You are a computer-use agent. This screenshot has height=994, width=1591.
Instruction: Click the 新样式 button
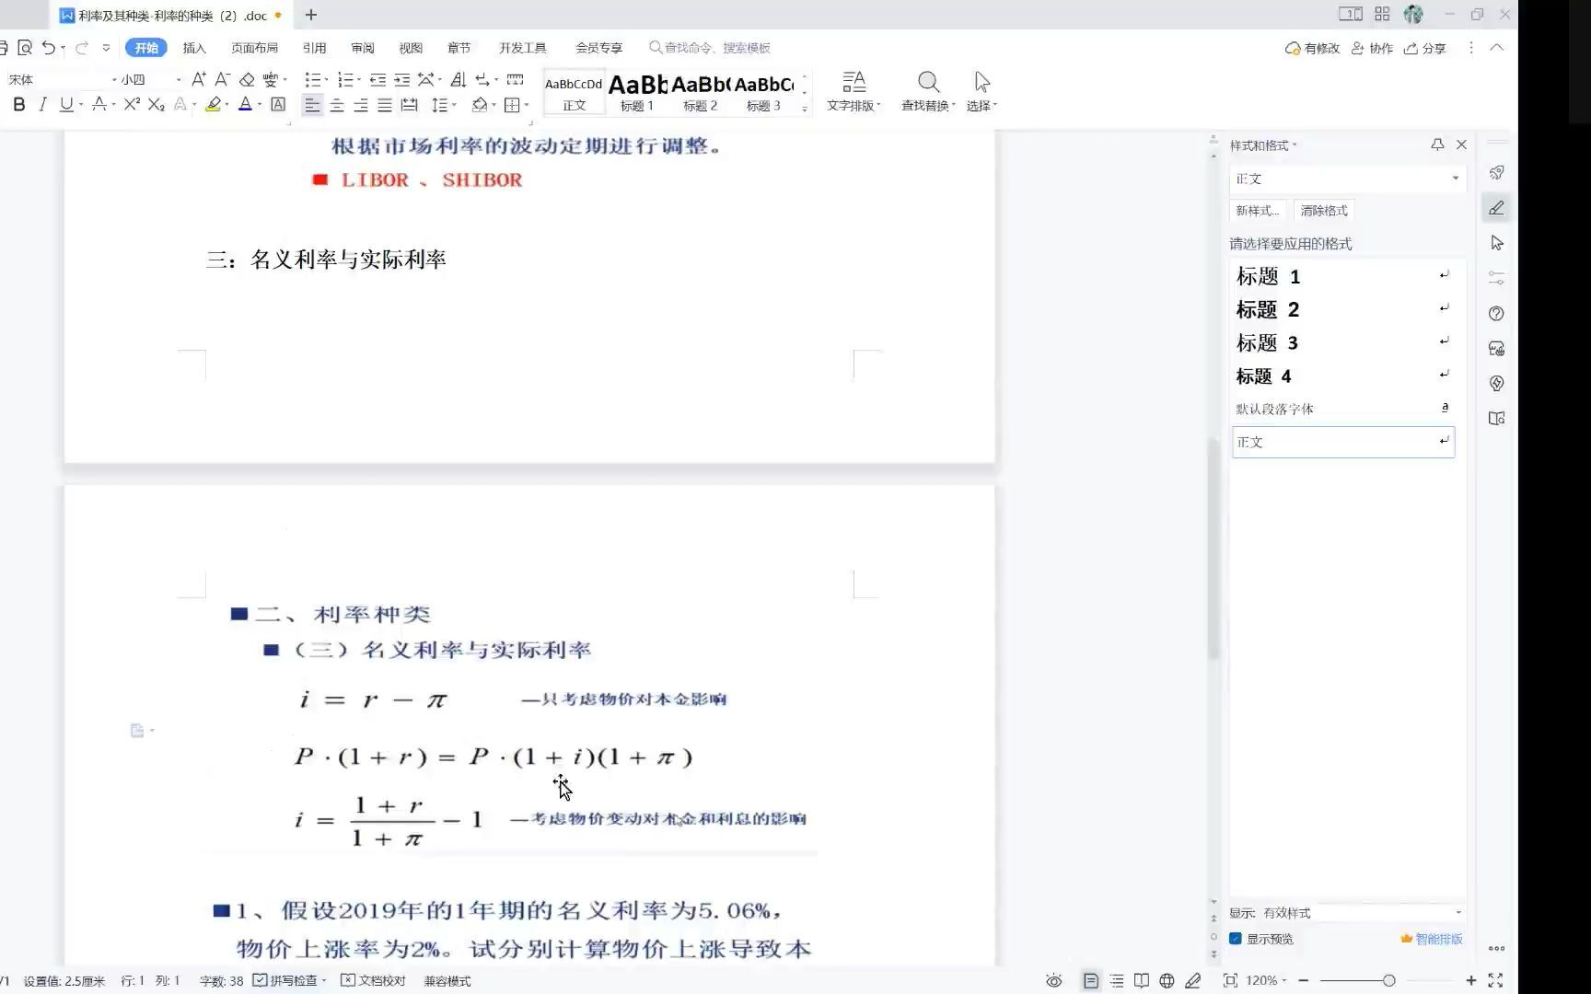coord(1258,211)
